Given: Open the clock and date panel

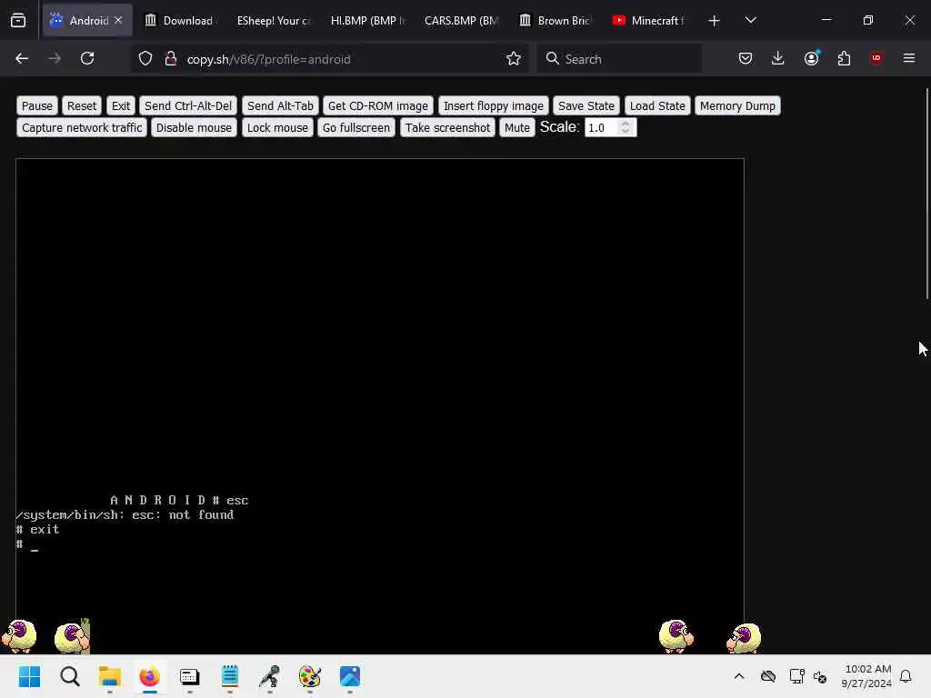Looking at the screenshot, I should [x=866, y=676].
